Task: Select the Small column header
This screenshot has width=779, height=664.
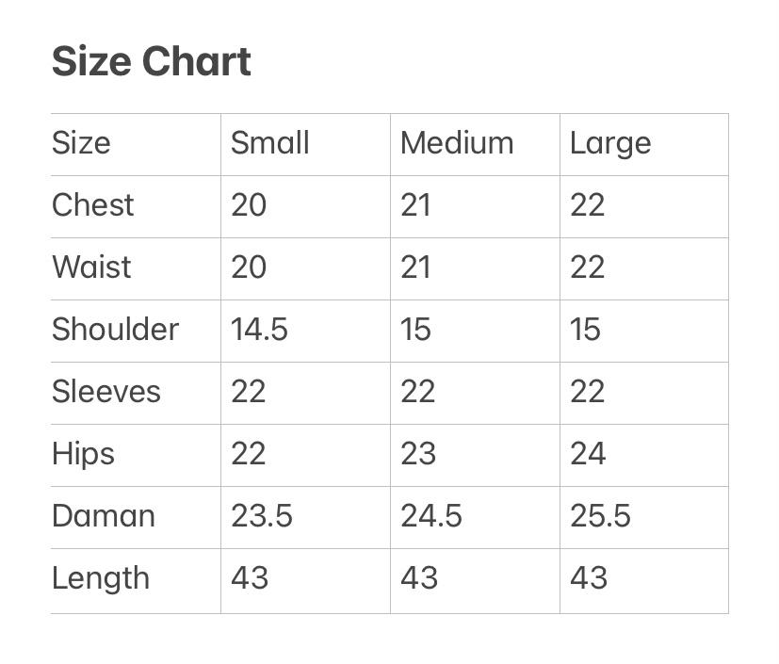Action: click(269, 143)
